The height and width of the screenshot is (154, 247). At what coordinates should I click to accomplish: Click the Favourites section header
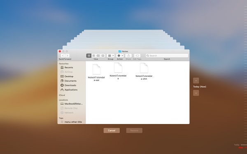(64, 64)
